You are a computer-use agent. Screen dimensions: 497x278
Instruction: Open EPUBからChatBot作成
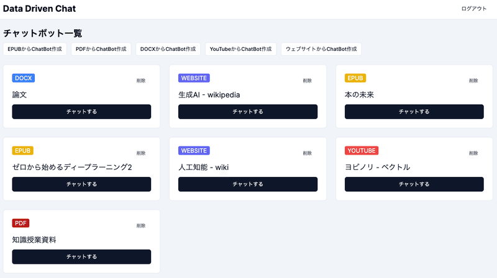click(x=34, y=48)
